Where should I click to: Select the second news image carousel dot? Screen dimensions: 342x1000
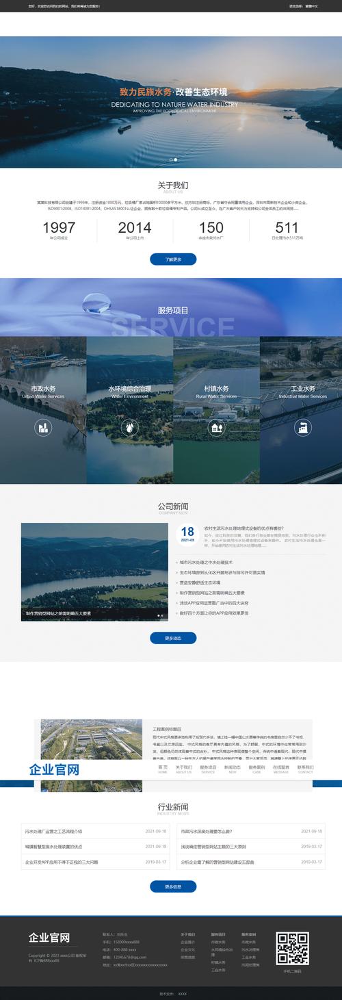[163, 615]
